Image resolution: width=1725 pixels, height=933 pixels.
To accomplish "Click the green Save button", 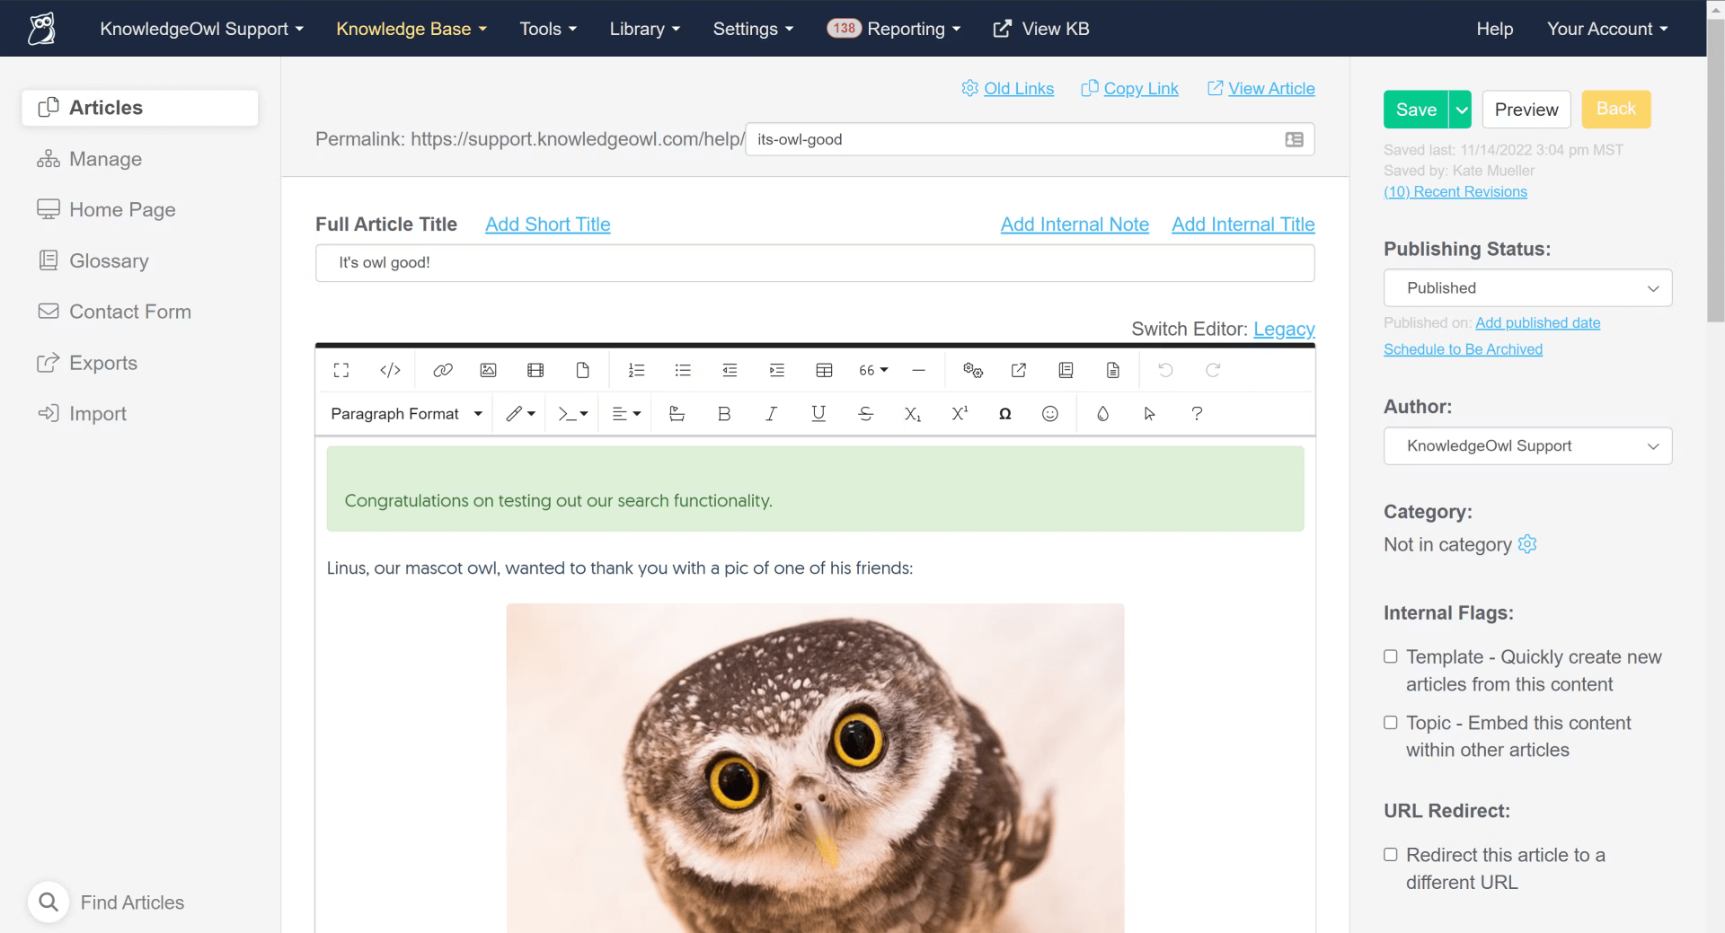I will click(1416, 110).
